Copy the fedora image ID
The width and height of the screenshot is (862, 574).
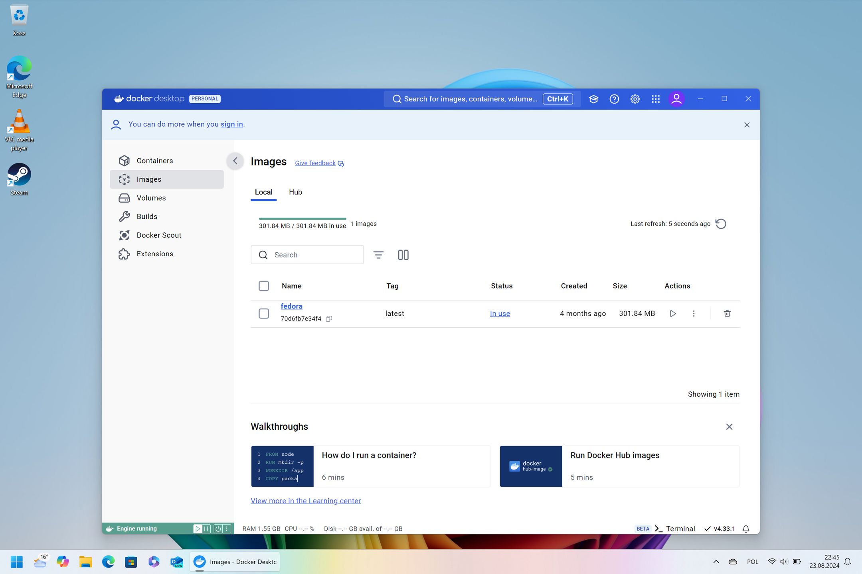tap(328, 318)
